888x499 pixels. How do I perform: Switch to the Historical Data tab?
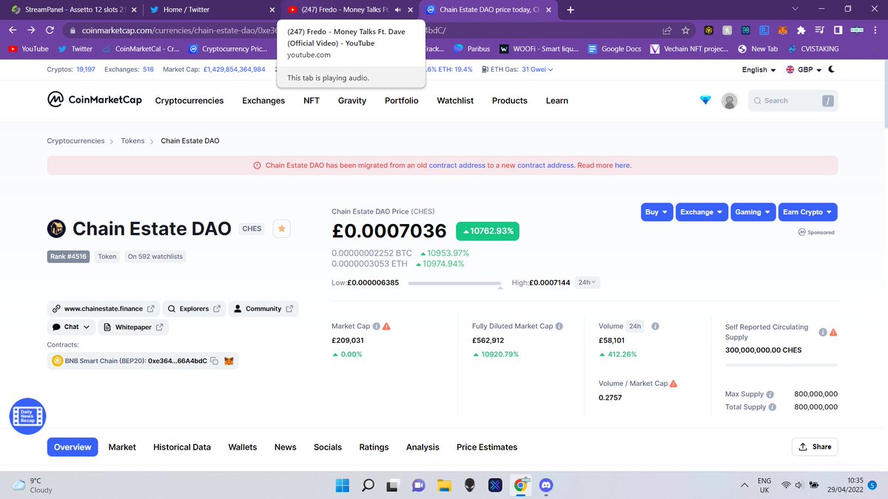pos(182,447)
